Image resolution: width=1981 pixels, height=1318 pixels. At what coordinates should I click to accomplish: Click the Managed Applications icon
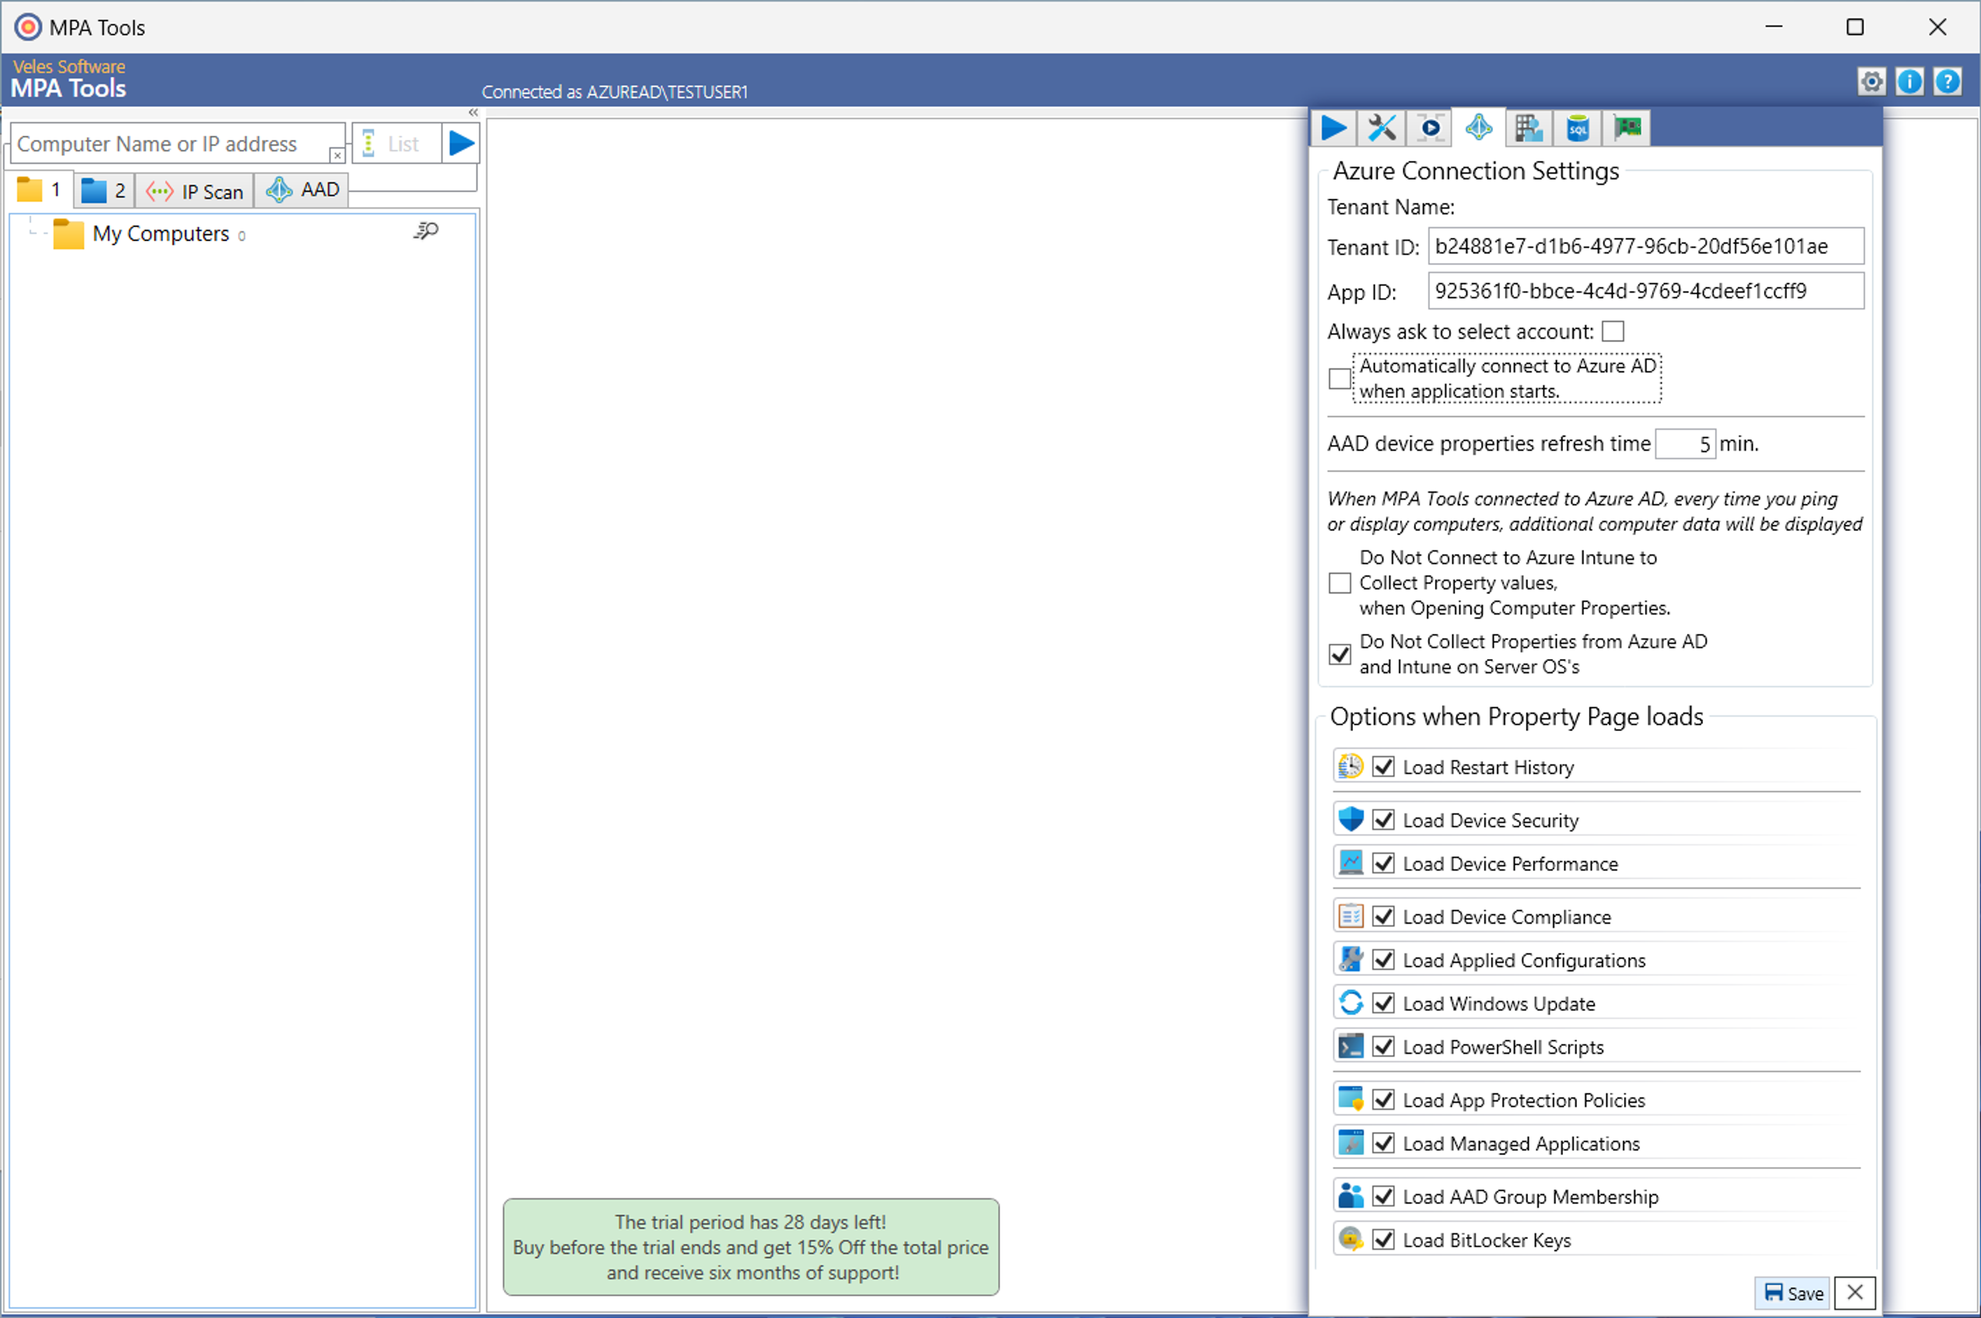pos(1351,1143)
